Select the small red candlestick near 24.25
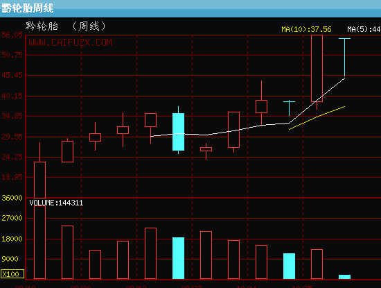 [x=206, y=149]
